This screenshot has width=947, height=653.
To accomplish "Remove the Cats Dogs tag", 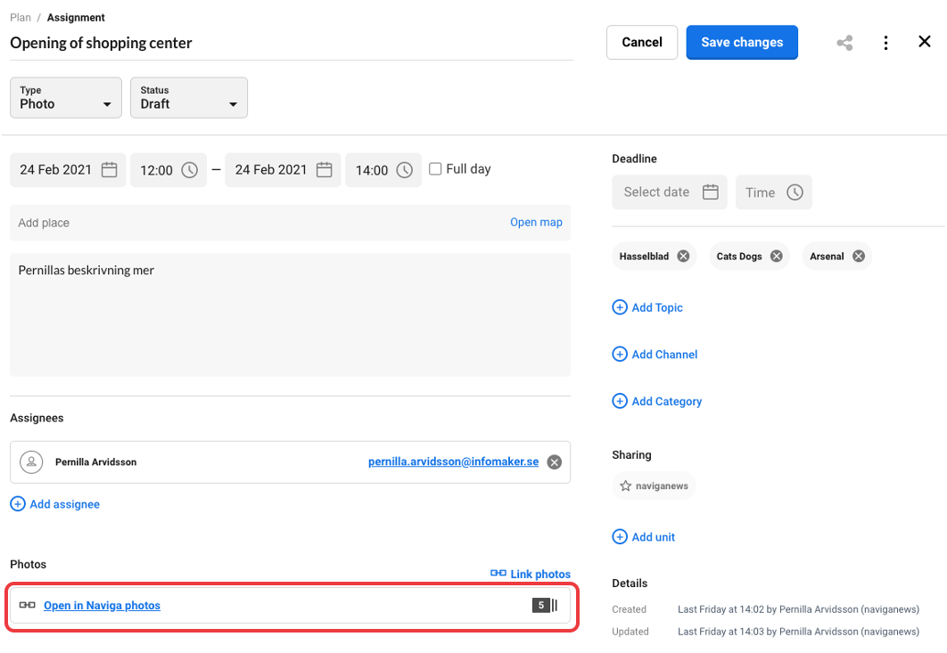I will [777, 257].
